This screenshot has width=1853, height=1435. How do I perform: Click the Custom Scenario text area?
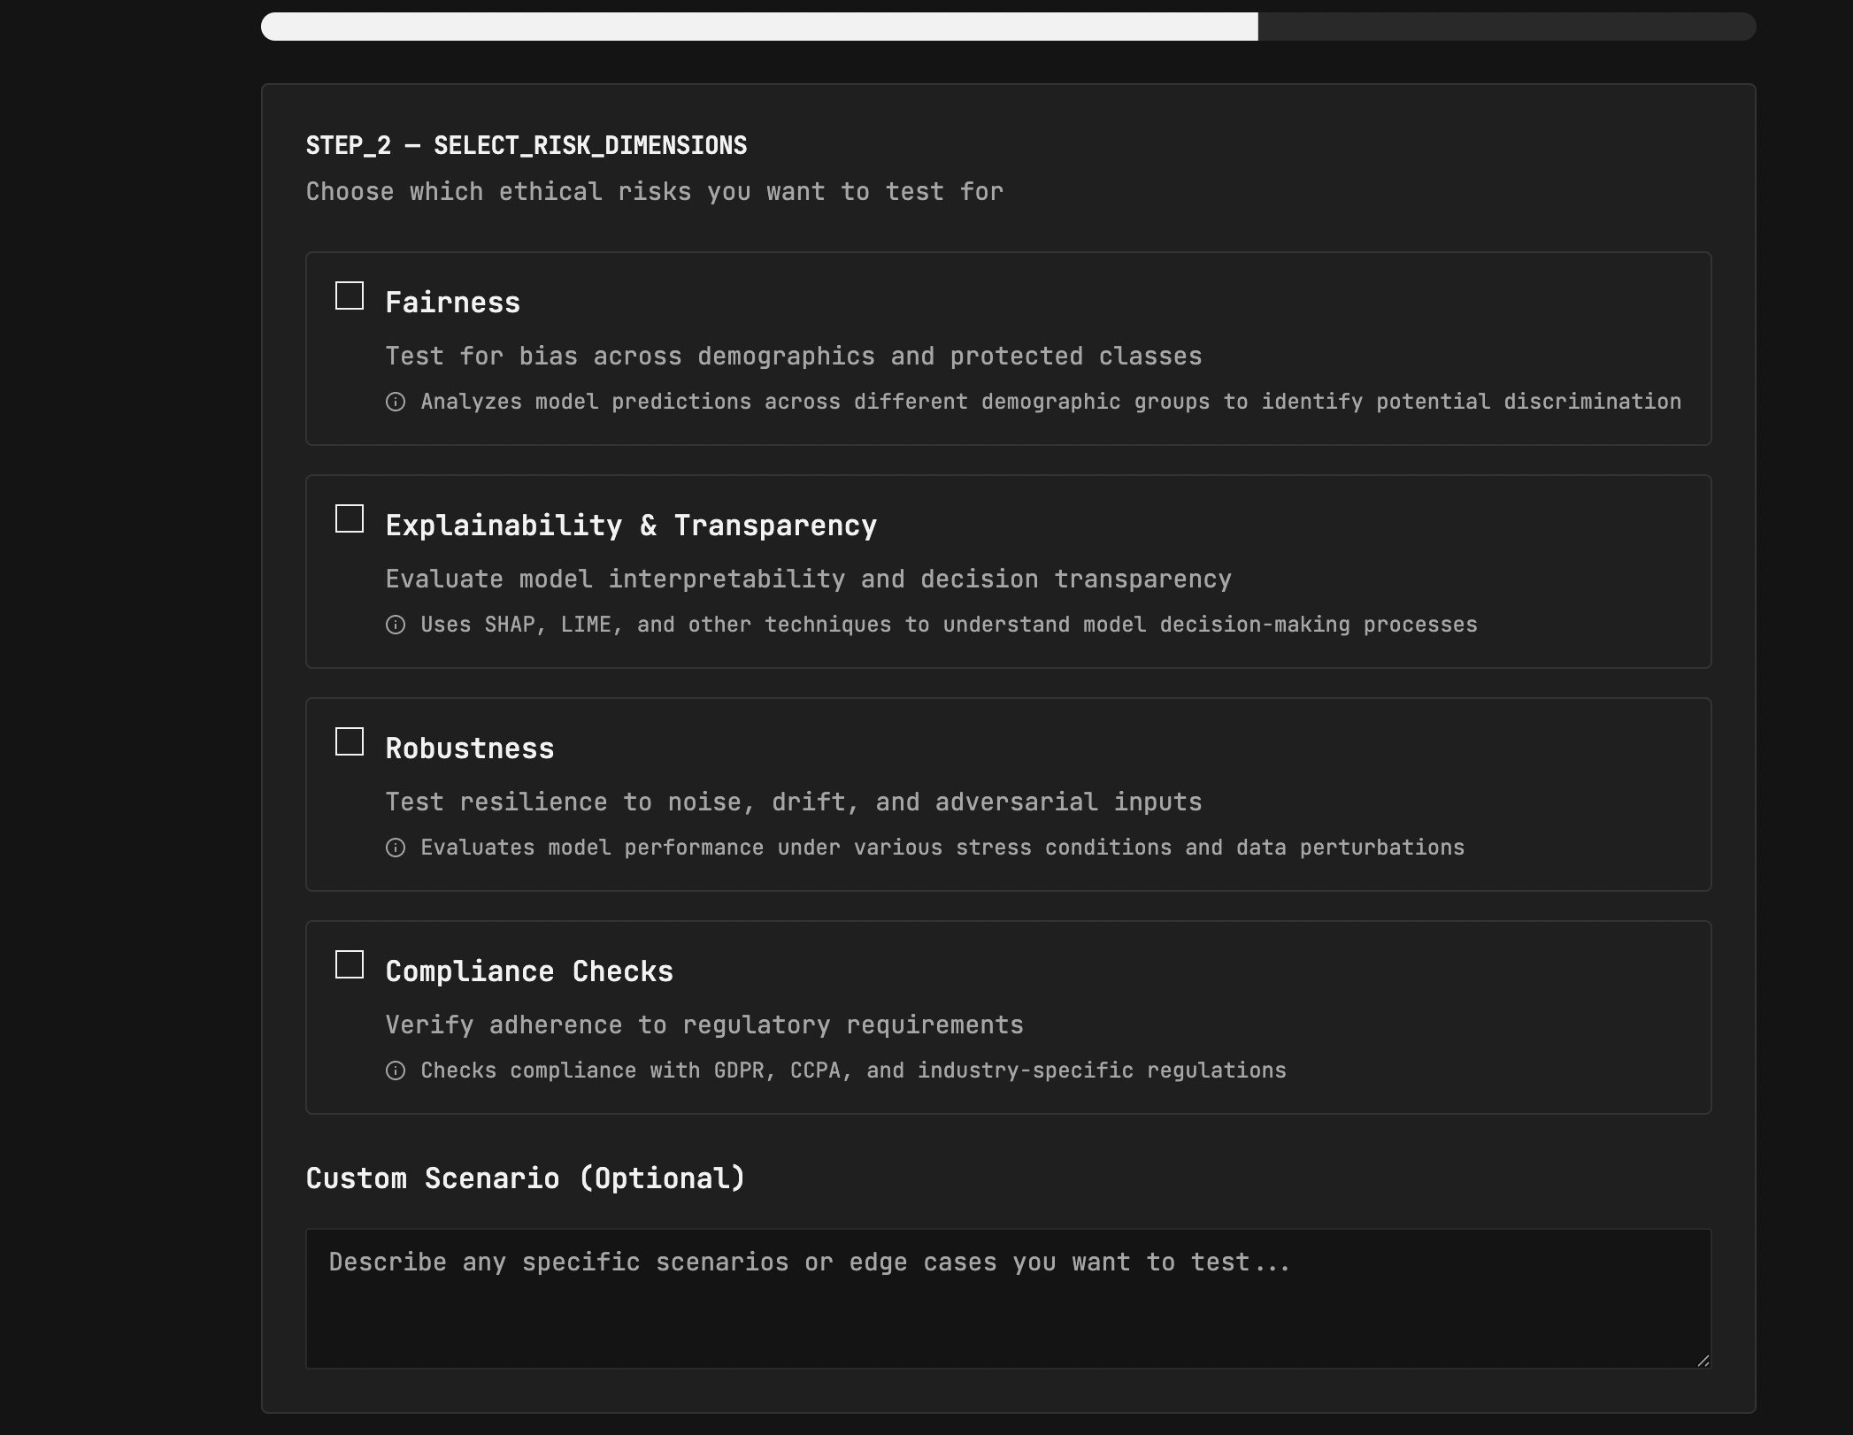pyautogui.click(x=1009, y=1299)
